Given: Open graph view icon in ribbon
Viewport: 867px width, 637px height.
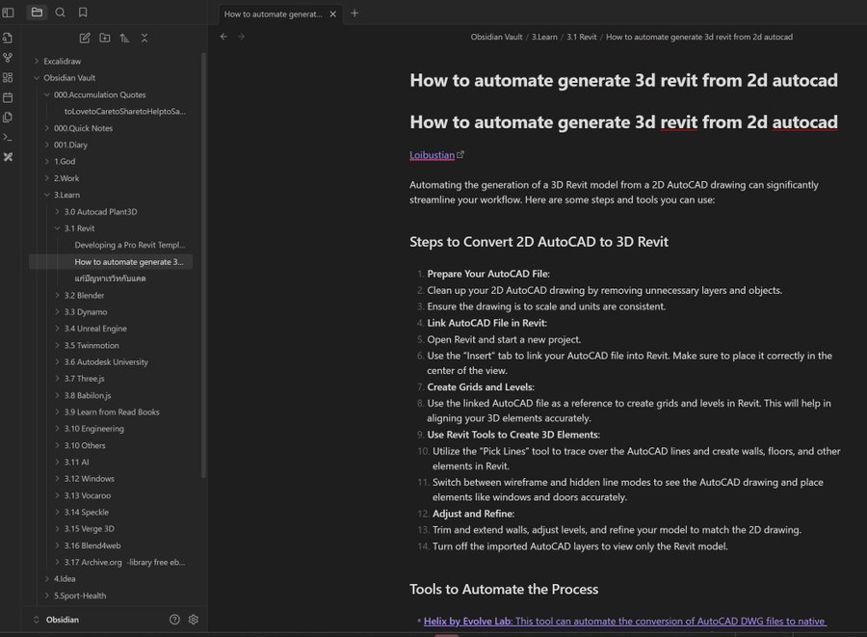Looking at the screenshot, I should [8, 58].
